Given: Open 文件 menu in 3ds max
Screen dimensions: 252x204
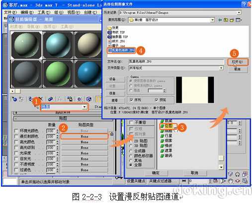Looking at the screenshot, I should [10, 12].
